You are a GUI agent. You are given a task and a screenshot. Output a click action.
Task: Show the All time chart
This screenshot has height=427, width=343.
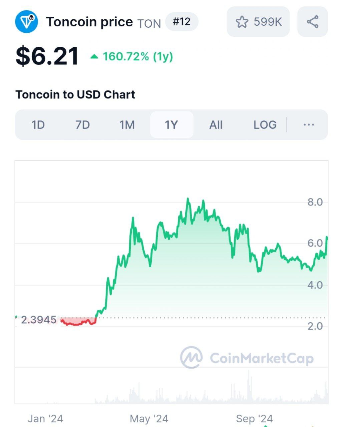pos(216,125)
